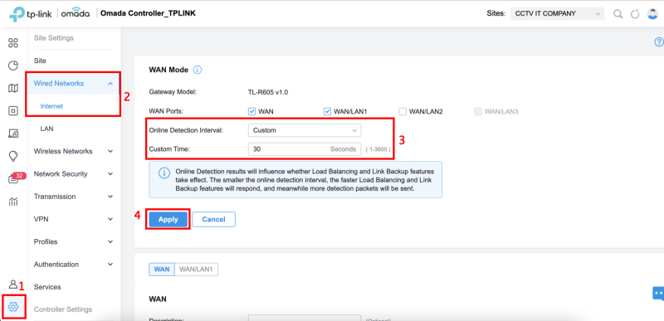Image resolution: width=664 pixels, height=321 pixels.
Task: Open the Devices icon in sidebar
Action: (13, 111)
